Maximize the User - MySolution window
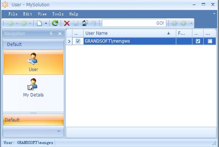219x147 pixels. click(x=203, y=4)
